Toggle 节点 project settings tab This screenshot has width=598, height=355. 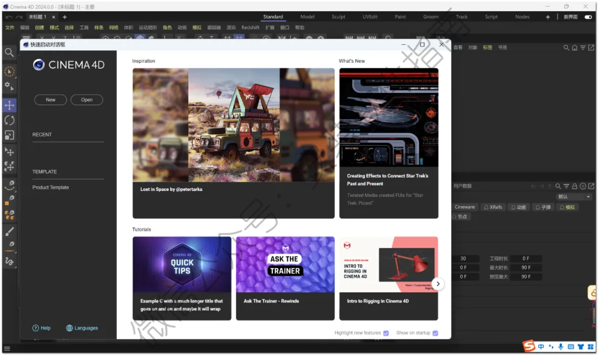pos(461,217)
